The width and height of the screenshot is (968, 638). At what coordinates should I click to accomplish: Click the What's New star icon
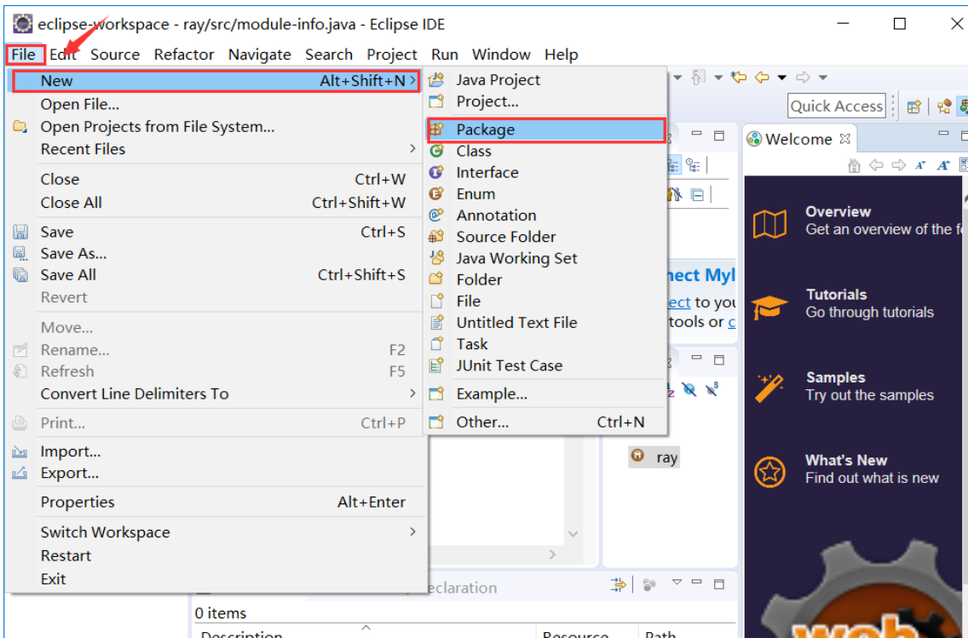769,469
